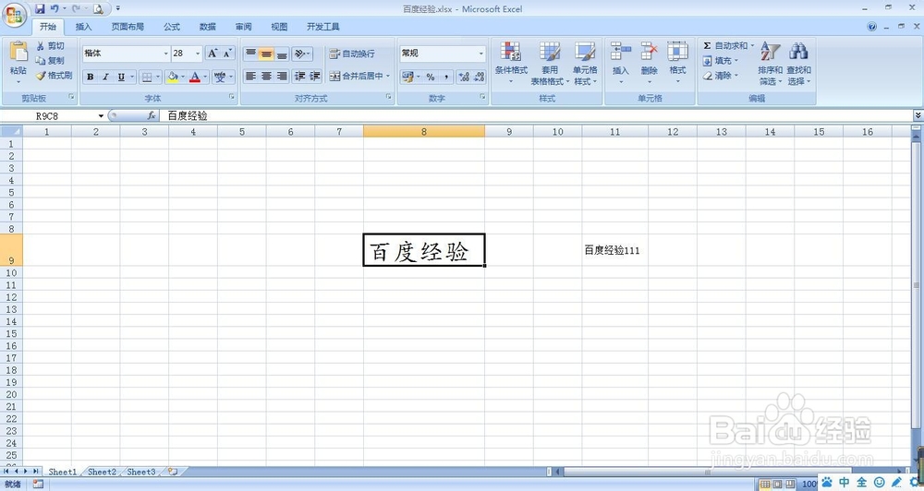Image resolution: width=924 pixels, height=491 pixels.
Task: Align text left
Action: tap(250, 76)
